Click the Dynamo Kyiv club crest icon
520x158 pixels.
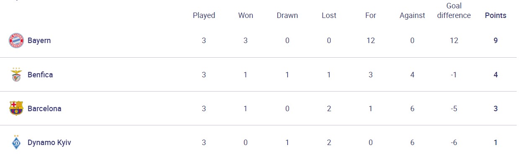(16, 142)
